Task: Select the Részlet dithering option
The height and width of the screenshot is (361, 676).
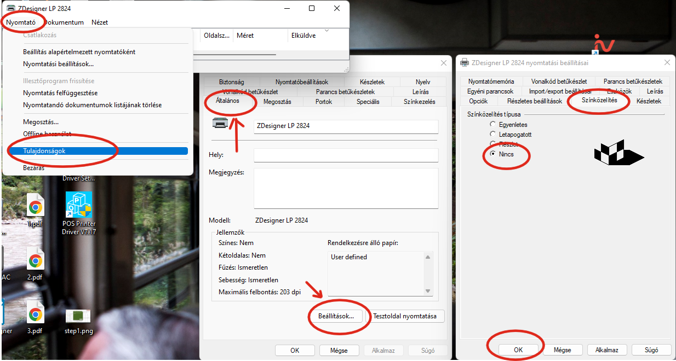Action: pyautogui.click(x=493, y=144)
